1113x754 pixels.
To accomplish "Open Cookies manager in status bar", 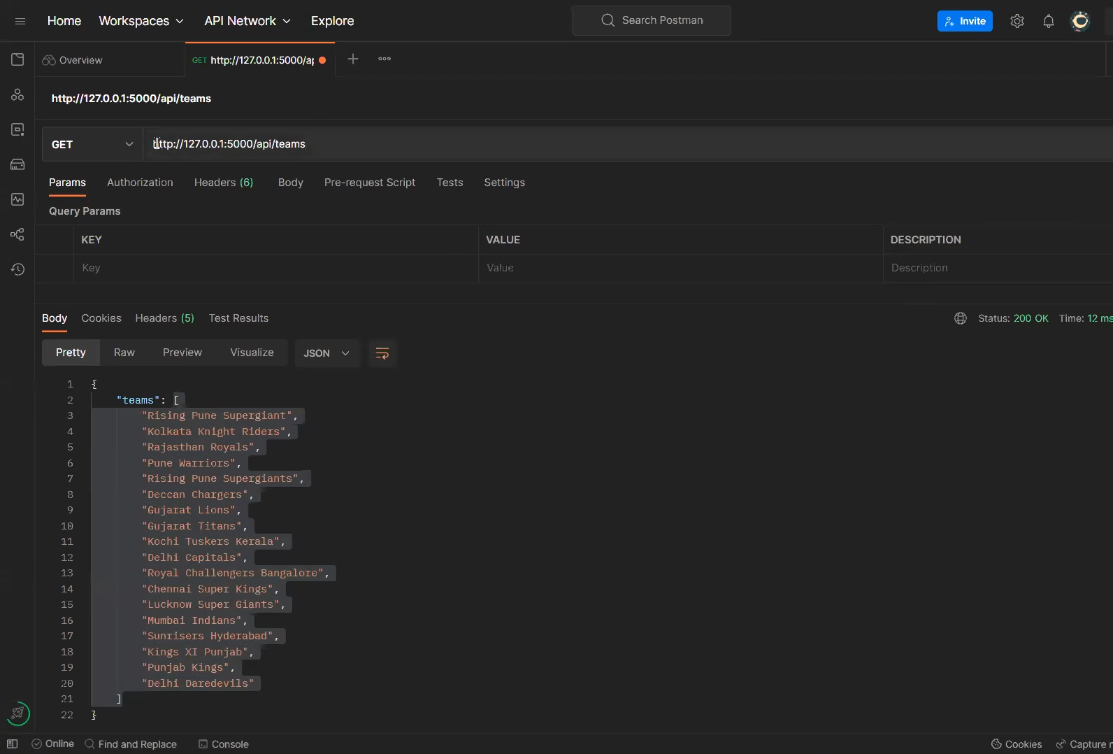I will pyautogui.click(x=1017, y=744).
